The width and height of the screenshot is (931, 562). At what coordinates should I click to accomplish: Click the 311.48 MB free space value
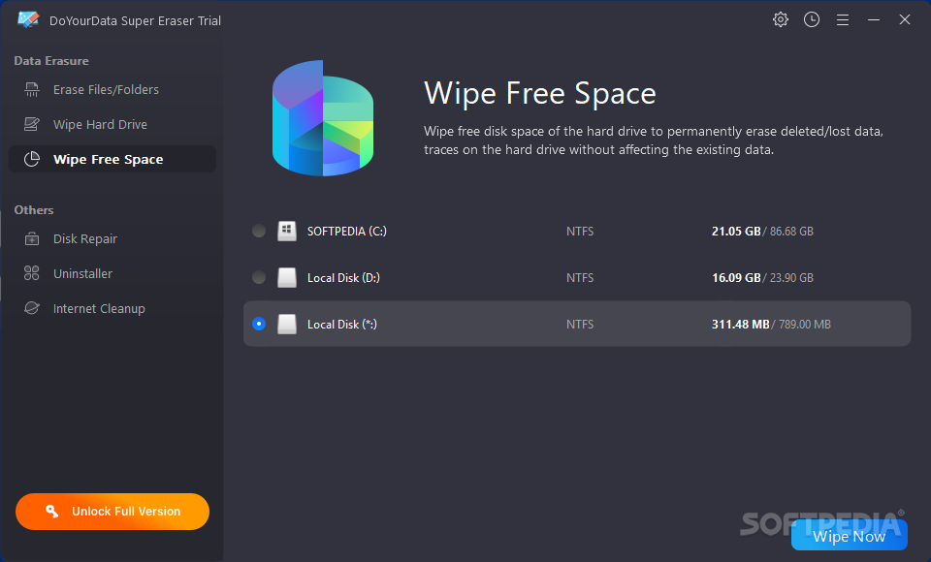[x=740, y=324]
